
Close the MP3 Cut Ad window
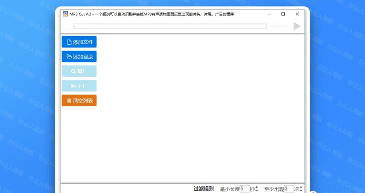pos(297,14)
